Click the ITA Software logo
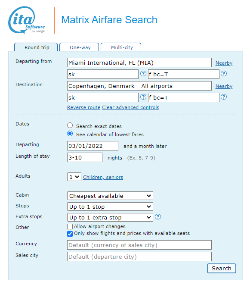This screenshot has width=250, height=288. [27, 20]
